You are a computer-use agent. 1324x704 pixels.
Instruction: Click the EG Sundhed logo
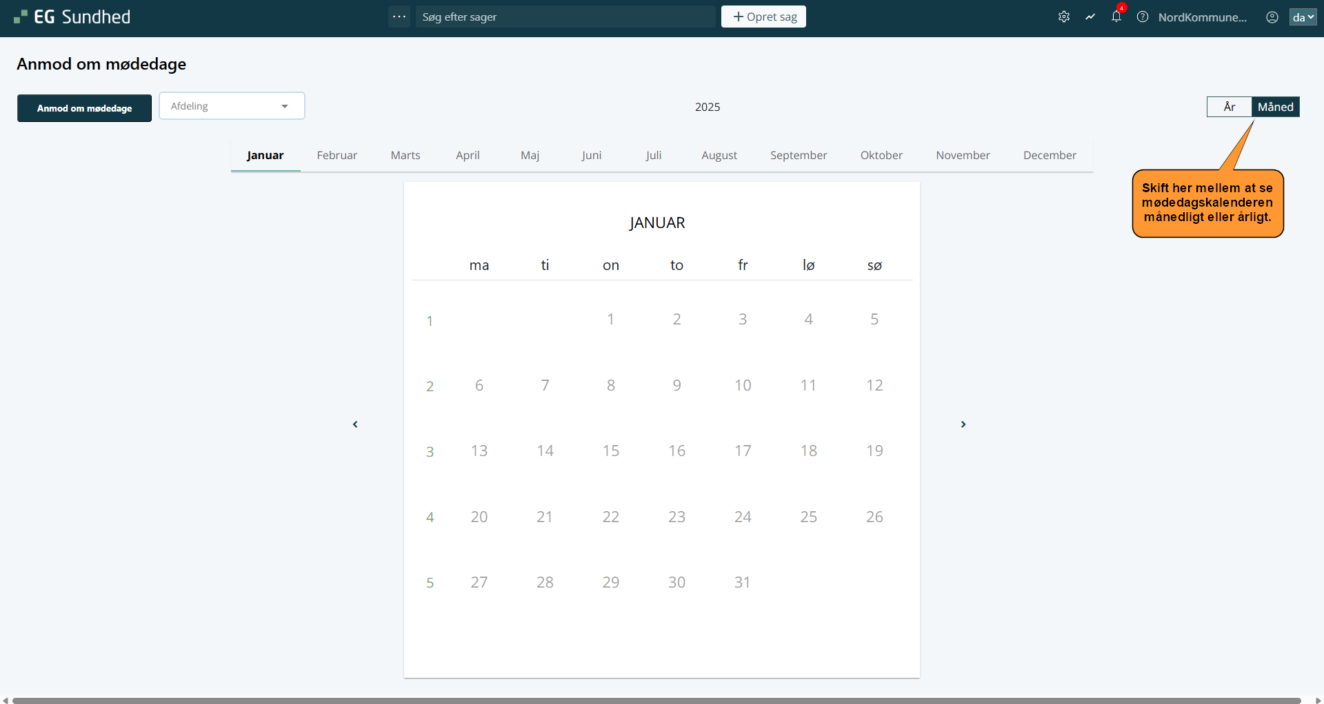tap(72, 17)
